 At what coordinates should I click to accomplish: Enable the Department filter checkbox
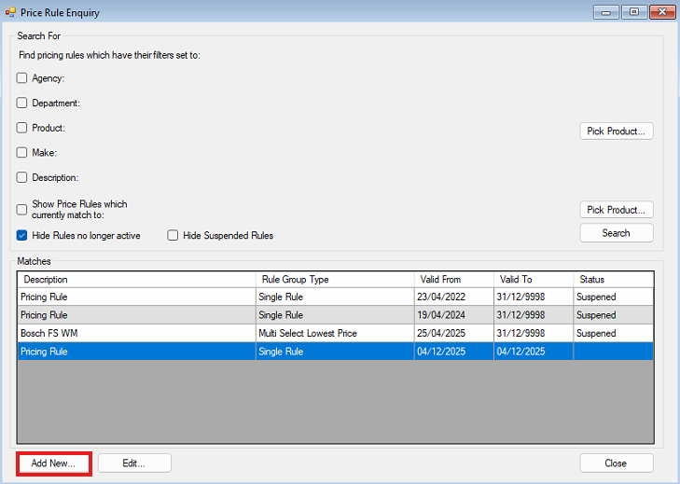pos(21,103)
